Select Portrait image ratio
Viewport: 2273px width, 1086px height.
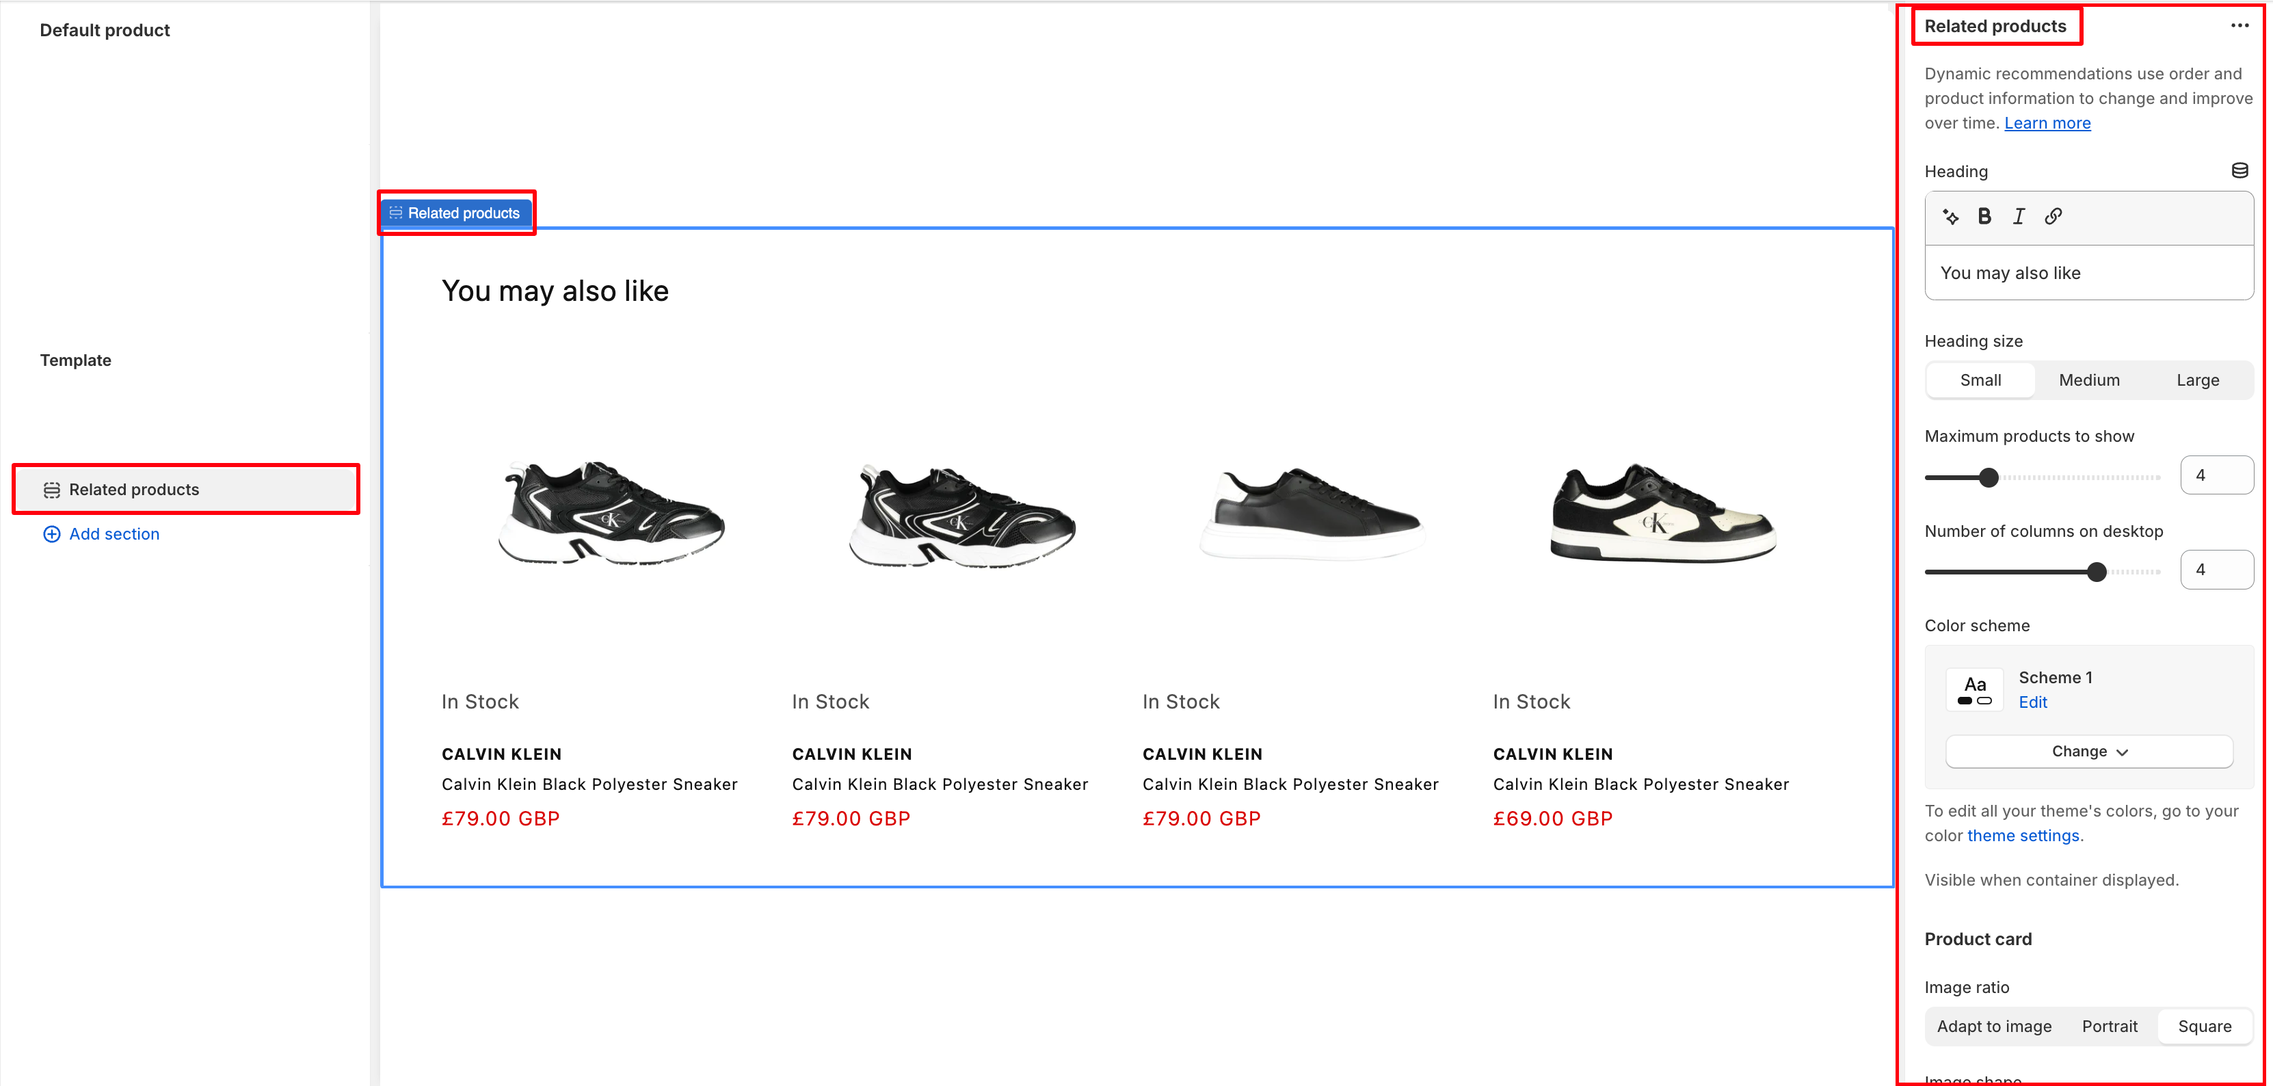click(2109, 1026)
